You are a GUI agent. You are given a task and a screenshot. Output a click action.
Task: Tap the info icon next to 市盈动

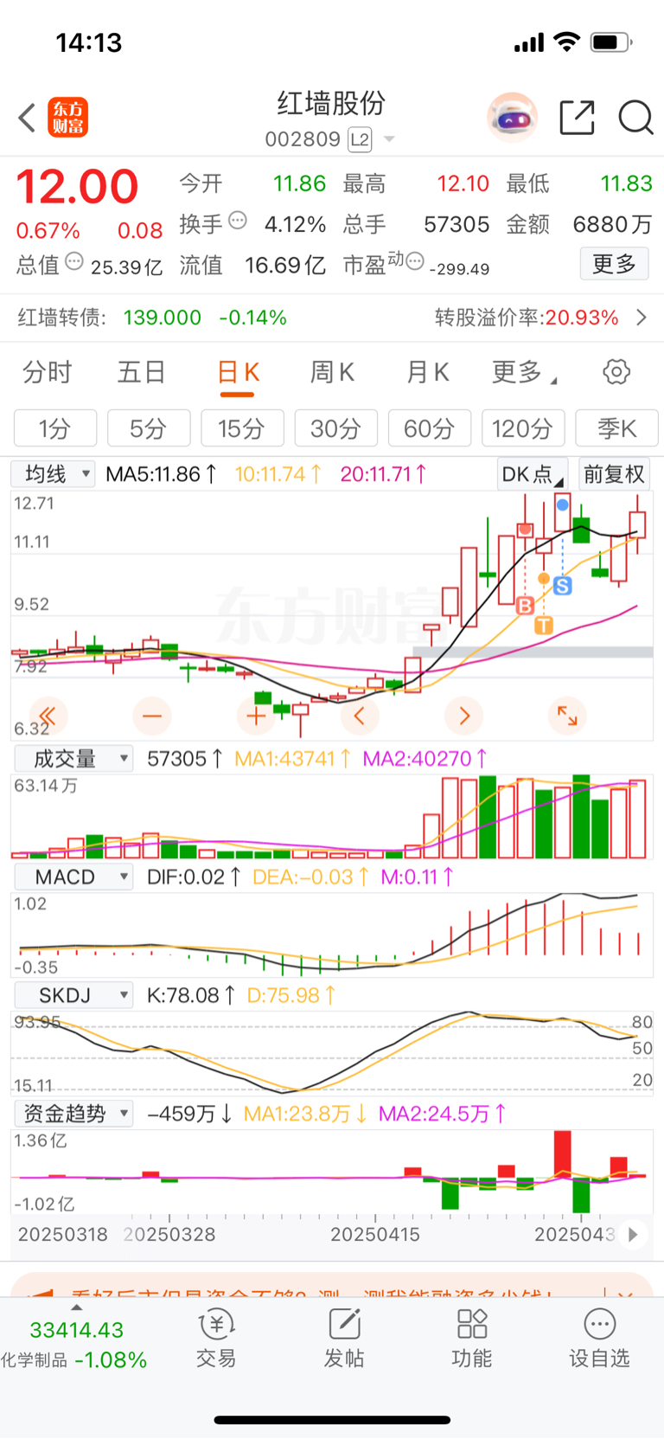point(415,261)
